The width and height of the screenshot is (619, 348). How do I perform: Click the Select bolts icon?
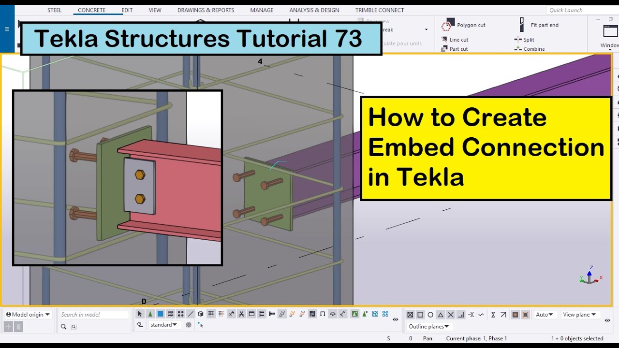click(x=262, y=314)
